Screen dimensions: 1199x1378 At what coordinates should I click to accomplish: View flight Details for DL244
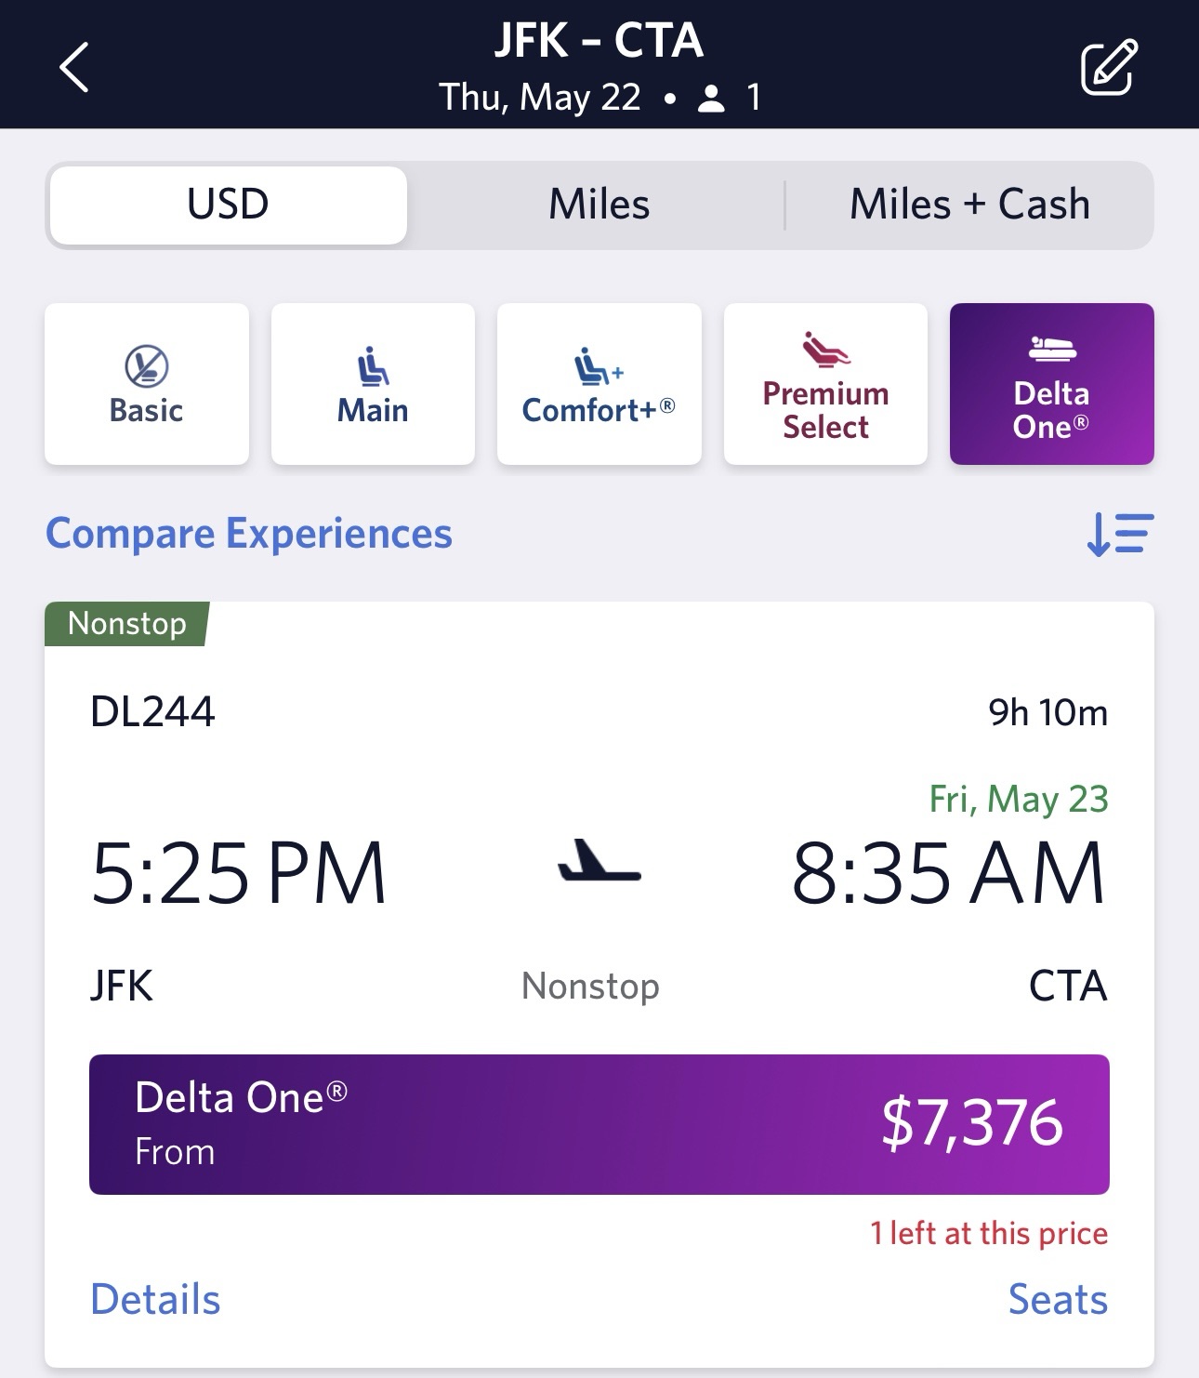click(155, 1299)
